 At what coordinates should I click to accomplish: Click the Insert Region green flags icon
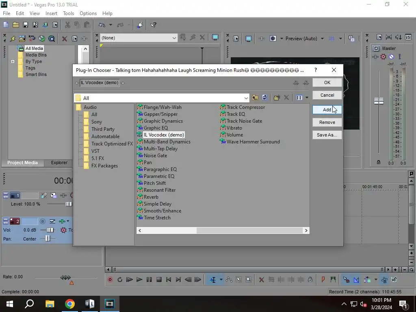[x=333, y=279]
